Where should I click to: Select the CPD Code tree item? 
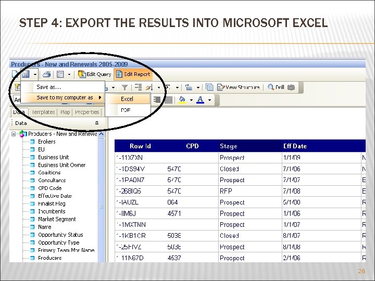coord(50,188)
